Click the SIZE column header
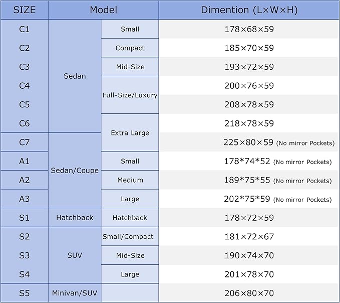 point(24,10)
